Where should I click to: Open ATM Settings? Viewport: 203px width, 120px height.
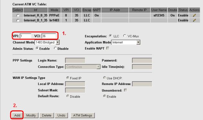pyautogui.click(x=82, y=115)
